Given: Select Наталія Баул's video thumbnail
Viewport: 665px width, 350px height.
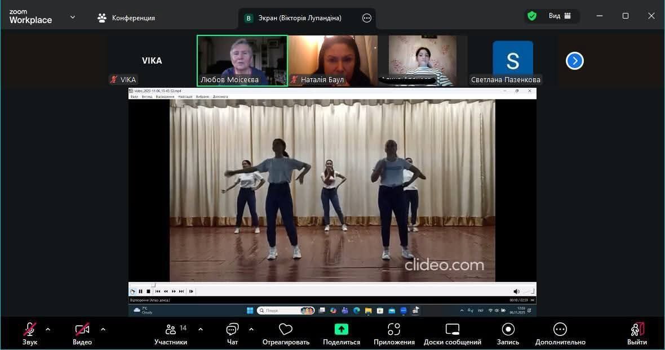Looking at the screenshot, I should click(x=333, y=61).
